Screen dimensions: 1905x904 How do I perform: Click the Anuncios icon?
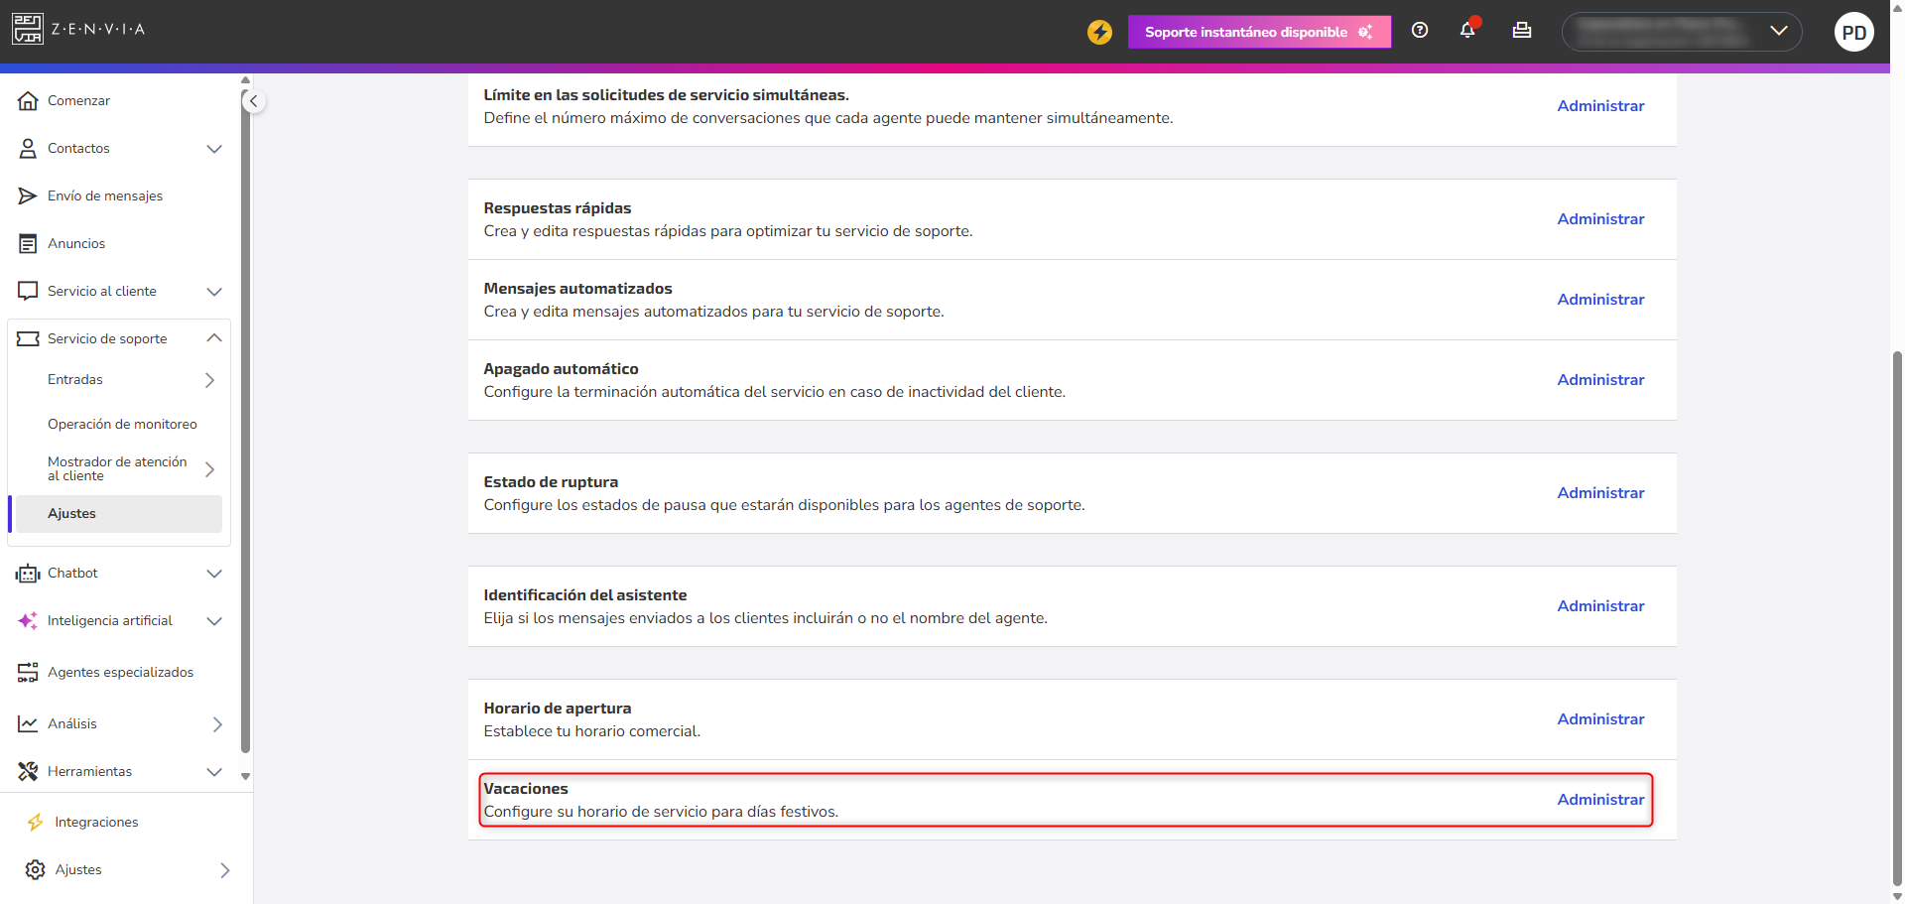pyautogui.click(x=28, y=244)
